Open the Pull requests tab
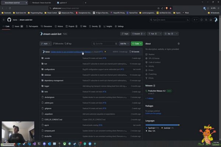The width and height of the screenshot is (221, 147). click(x=32, y=26)
